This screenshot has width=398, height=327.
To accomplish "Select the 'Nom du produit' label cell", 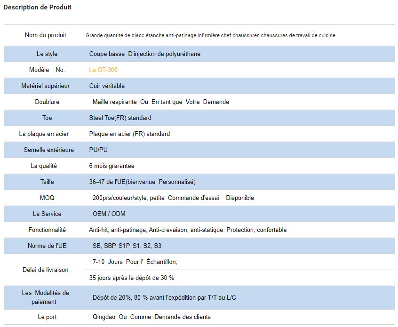I will point(45,35).
